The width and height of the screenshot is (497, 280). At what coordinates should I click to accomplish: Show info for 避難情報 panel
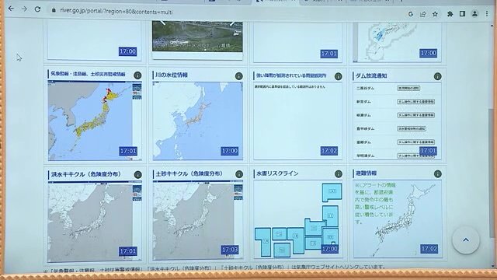click(x=438, y=173)
